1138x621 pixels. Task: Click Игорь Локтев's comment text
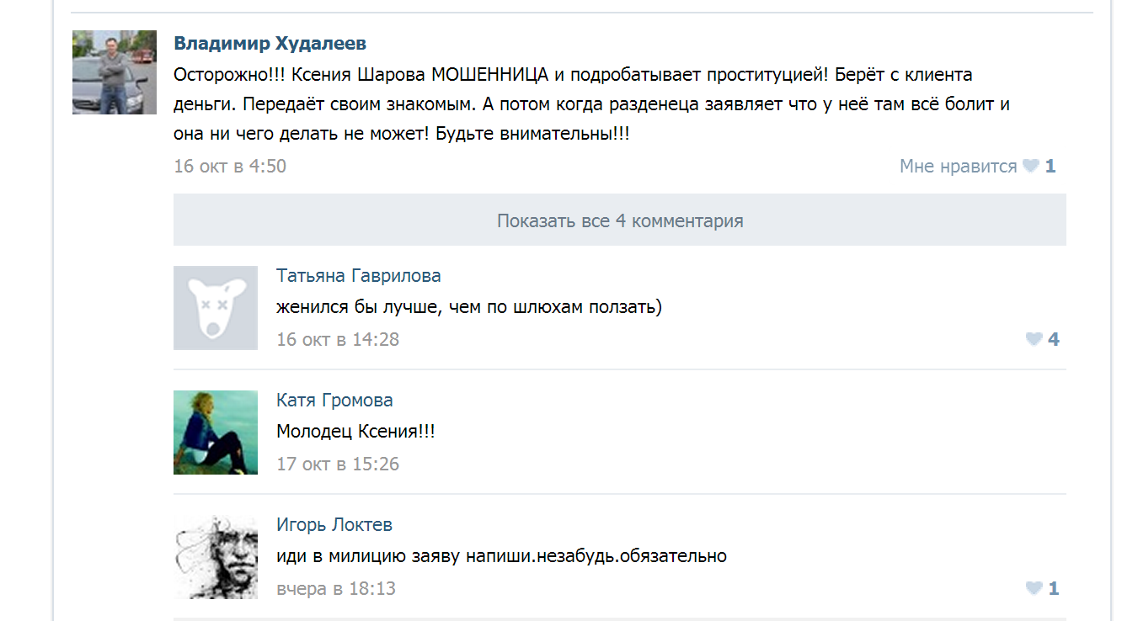click(x=501, y=557)
